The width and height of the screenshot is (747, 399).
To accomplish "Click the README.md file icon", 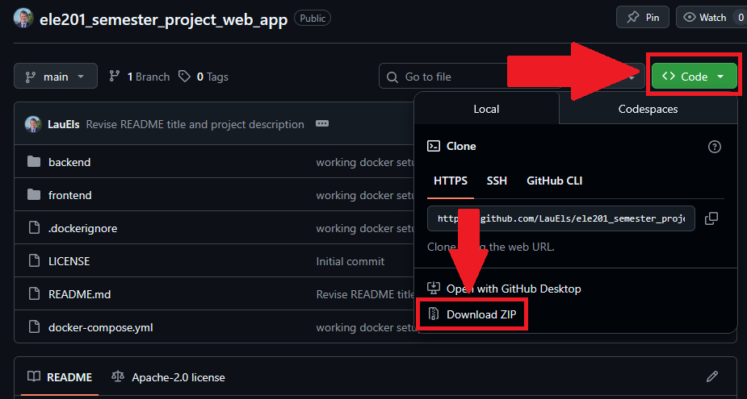I will click(34, 294).
